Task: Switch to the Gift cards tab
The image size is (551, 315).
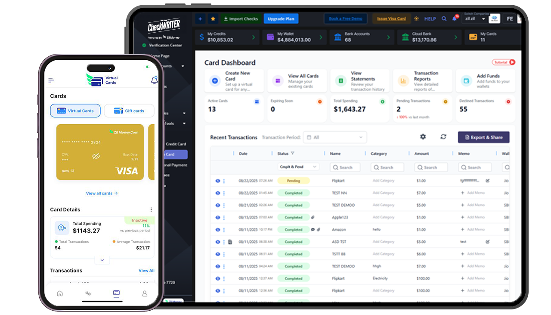Action: pyautogui.click(x=129, y=111)
